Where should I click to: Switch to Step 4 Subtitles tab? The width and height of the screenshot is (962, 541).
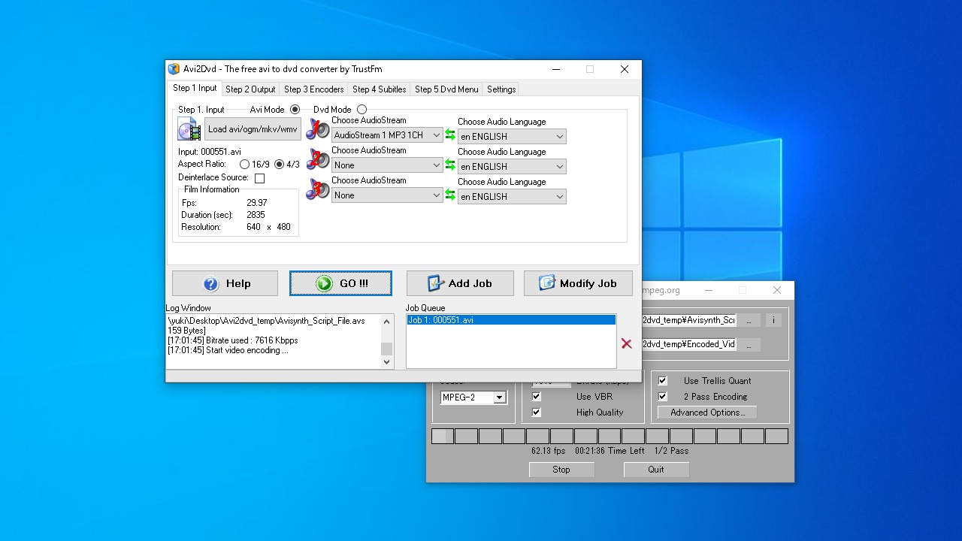[380, 89]
